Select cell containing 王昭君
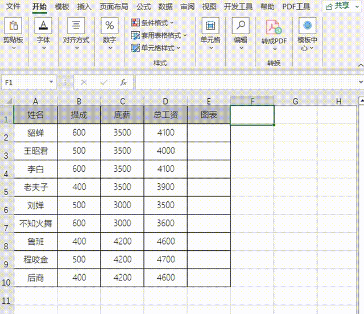Screen dimensions: 364x314 click(x=35, y=151)
